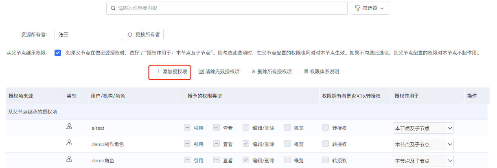Click the 资源所有者 field showing 张三

pyautogui.click(x=88, y=35)
